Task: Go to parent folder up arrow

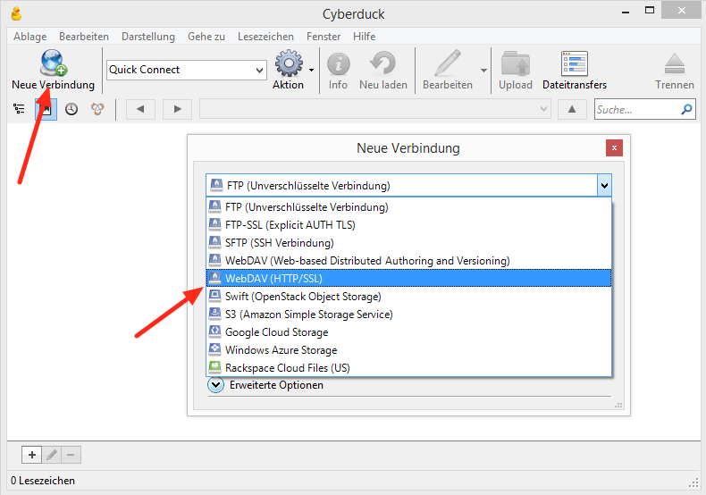Action: tap(572, 109)
